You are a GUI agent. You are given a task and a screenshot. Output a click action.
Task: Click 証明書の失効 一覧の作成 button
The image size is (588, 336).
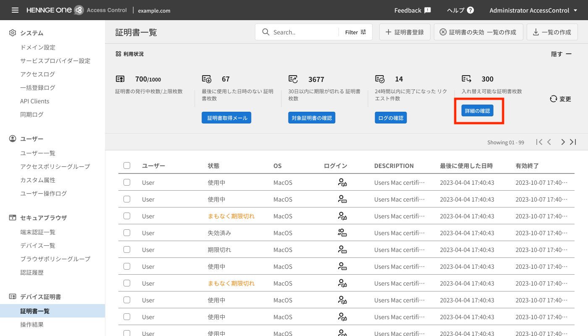pyautogui.click(x=478, y=32)
